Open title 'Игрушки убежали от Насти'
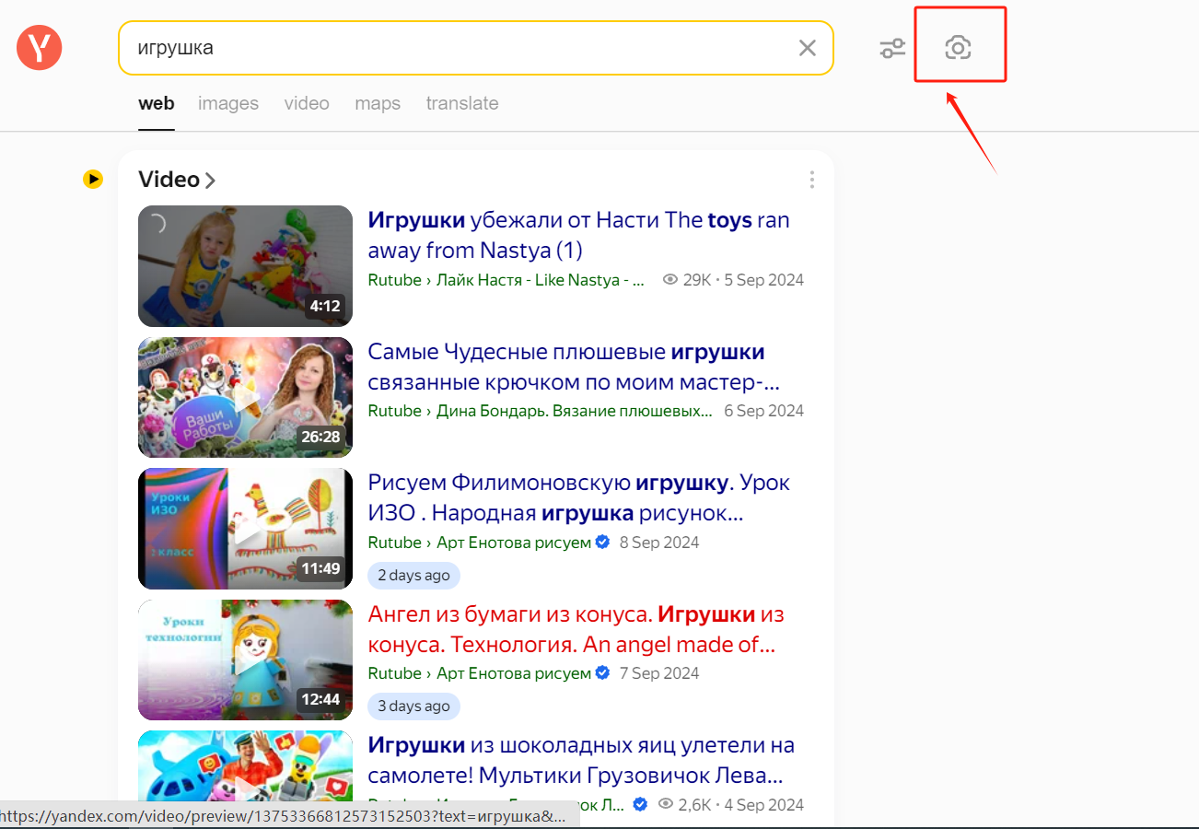The height and width of the screenshot is (829, 1199). coord(578,235)
